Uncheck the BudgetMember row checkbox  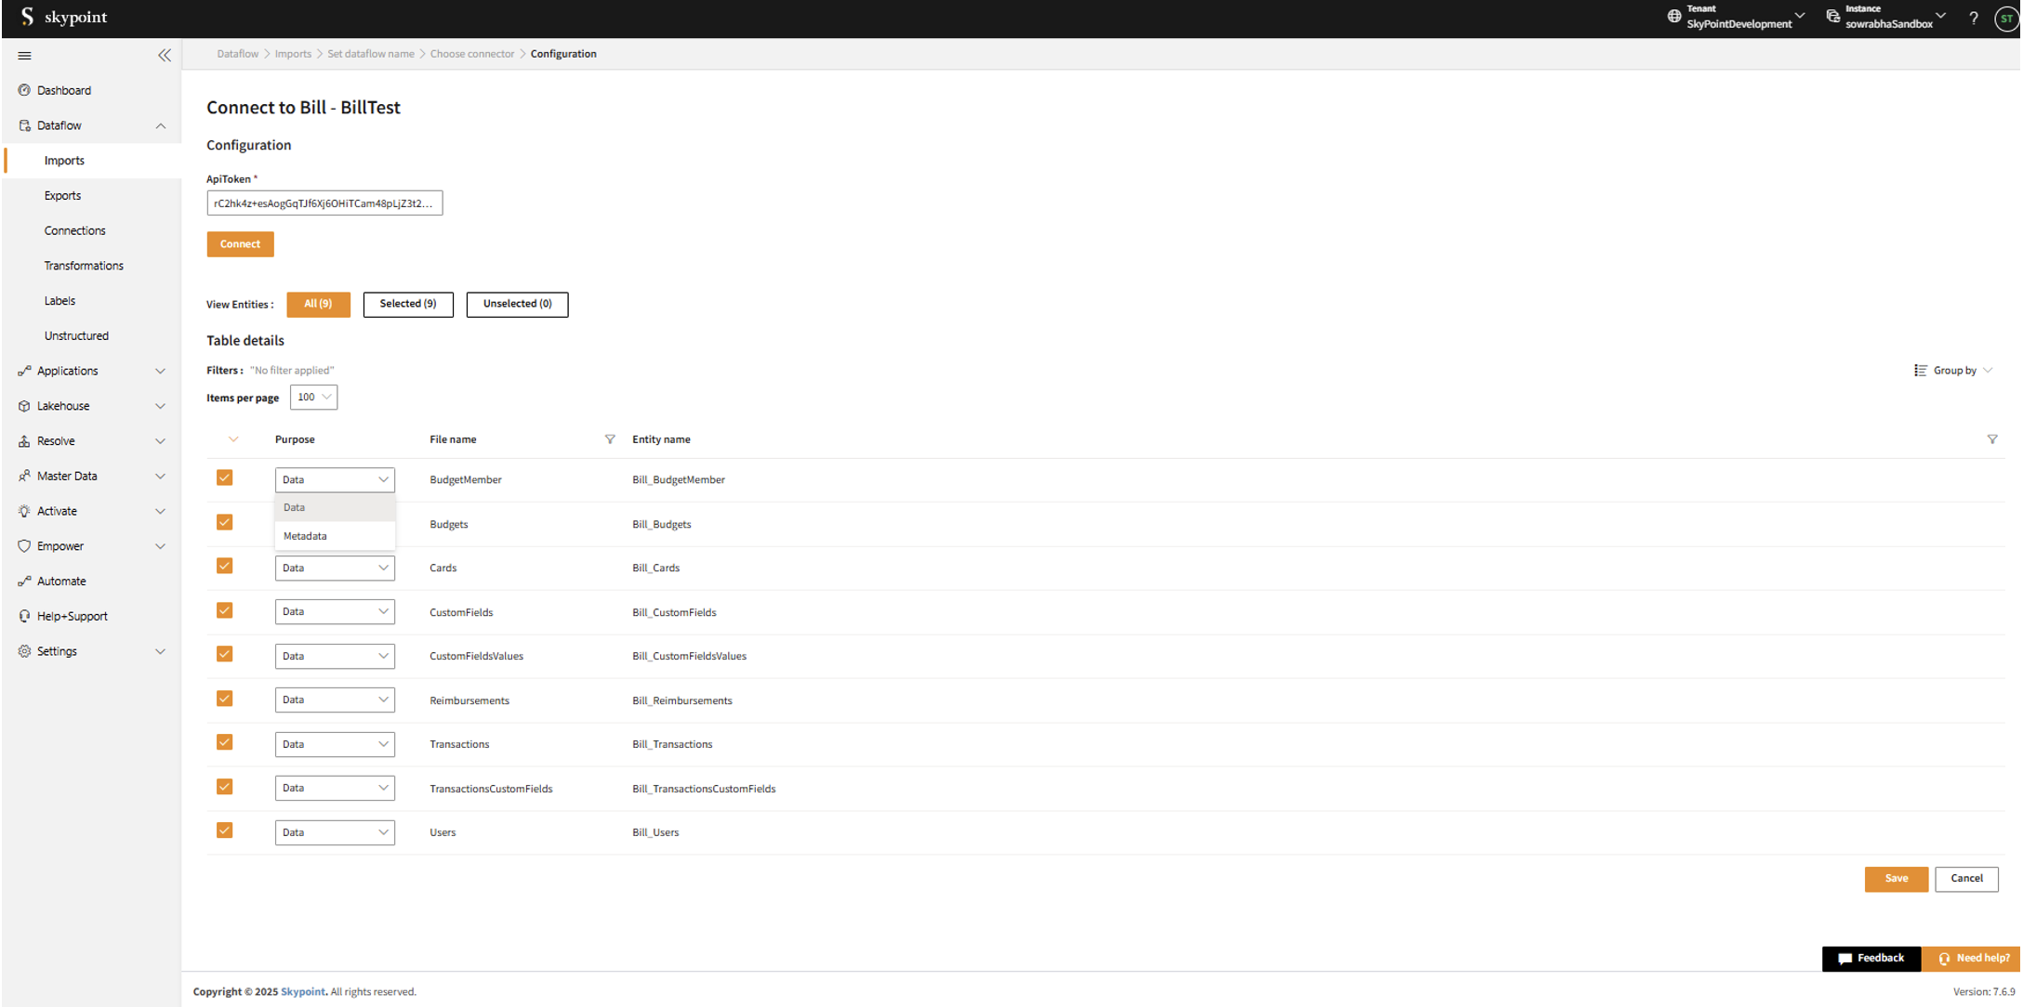click(224, 478)
